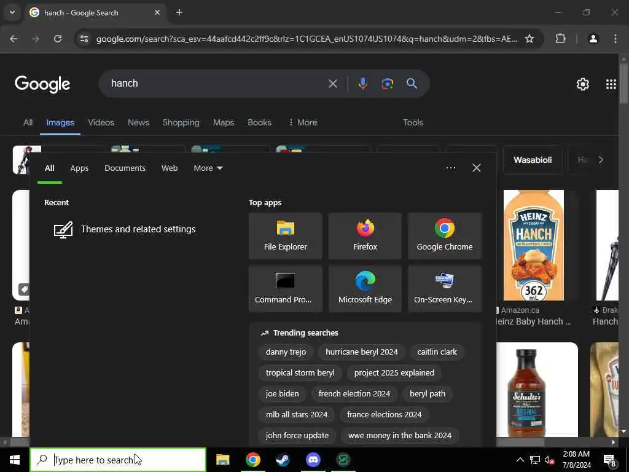
Task: Select the All tab in Windows search
Action: coord(49,168)
